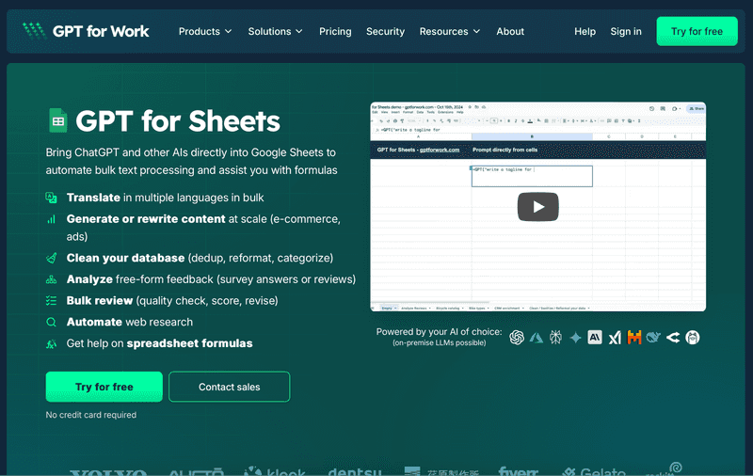Screen dimensions: 753x476
Task: Open the Pricing page
Action: (x=335, y=32)
